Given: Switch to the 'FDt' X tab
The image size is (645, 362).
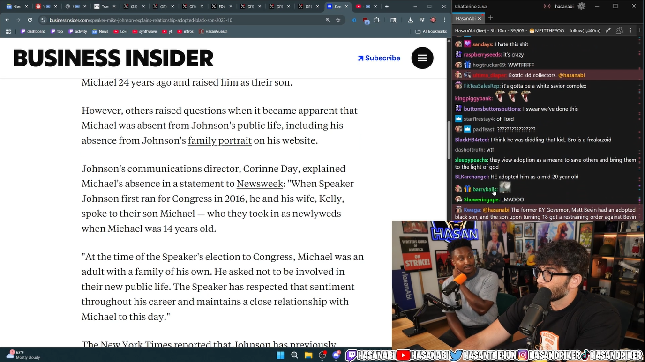Looking at the screenshot, I should point(221,7).
